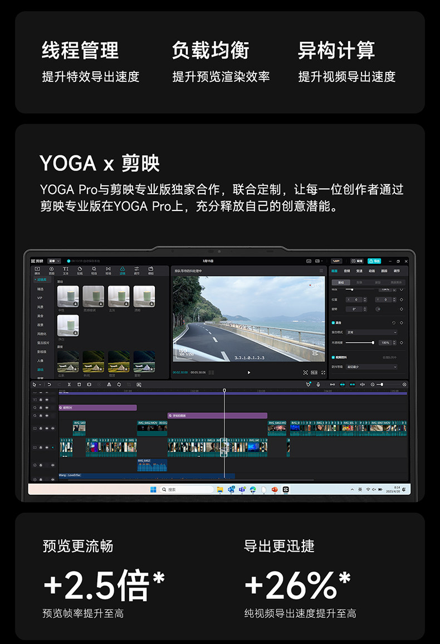This screenshot has height=644, width=440.
Task: Toggle preview axis icon before zoom slider
Action: (x=363, y=385)
